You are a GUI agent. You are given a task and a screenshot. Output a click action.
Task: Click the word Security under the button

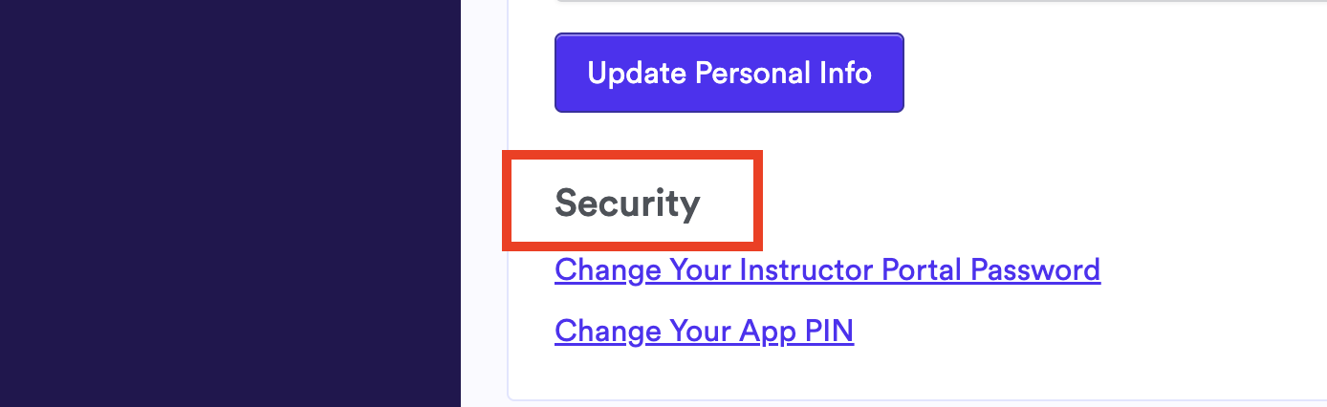tap(627, 203)
